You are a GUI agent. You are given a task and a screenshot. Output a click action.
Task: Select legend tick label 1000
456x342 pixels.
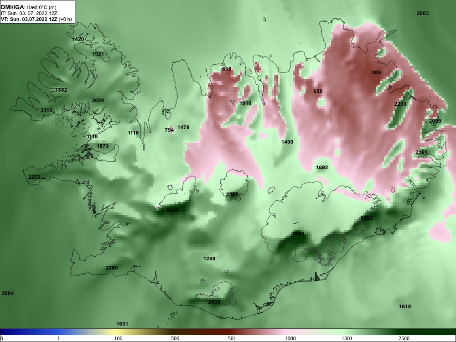tap(290, 338)
